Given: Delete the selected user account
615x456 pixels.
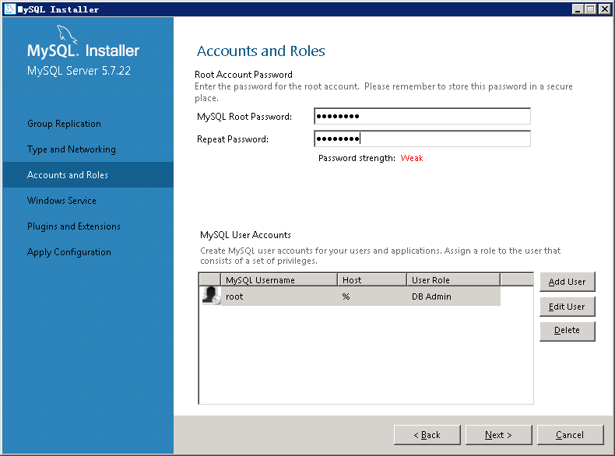Looking at the screenshot, I should [568, 331].
